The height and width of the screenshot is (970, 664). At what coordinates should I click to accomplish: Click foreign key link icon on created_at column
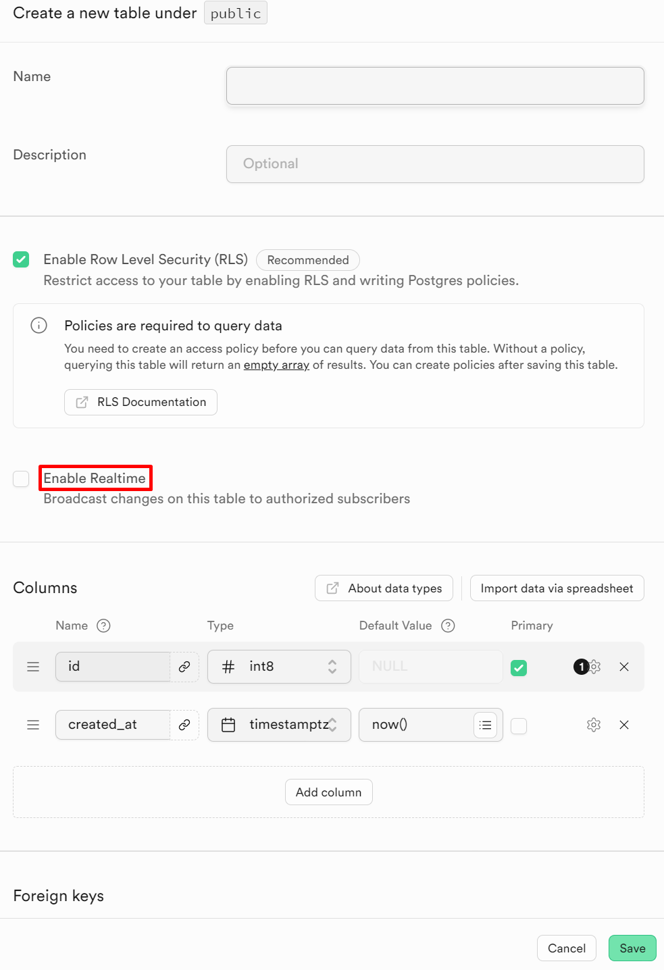pyautogui.click(x=184, y=725)
